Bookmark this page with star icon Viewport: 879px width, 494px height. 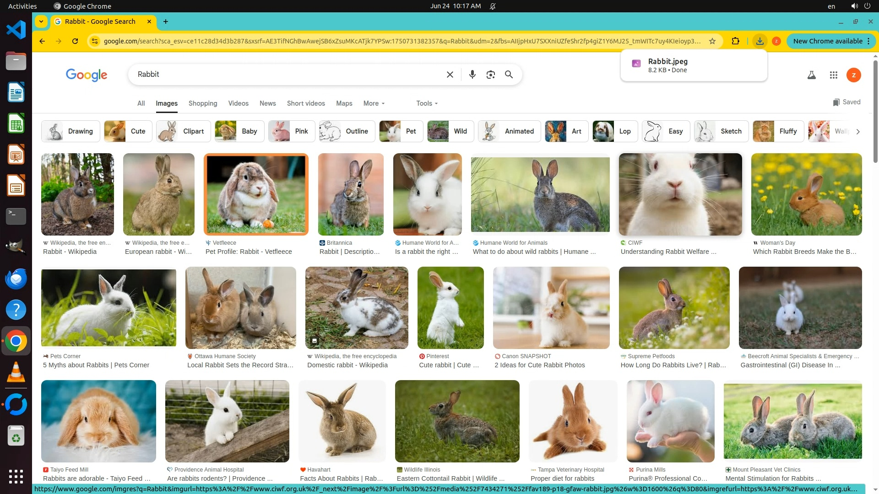(712, 41)
